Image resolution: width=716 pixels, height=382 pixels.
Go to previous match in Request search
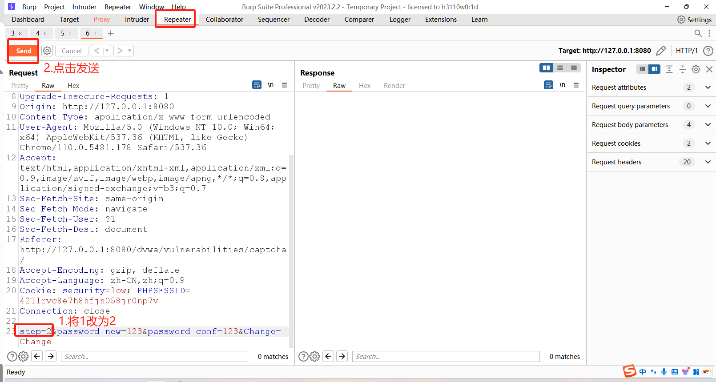[37, 356]
